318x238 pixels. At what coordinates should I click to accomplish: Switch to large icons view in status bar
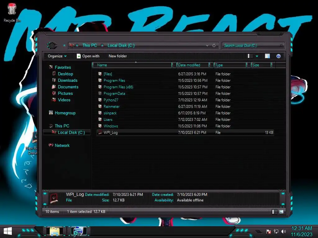pyautogui.click(x=281, y=211)
